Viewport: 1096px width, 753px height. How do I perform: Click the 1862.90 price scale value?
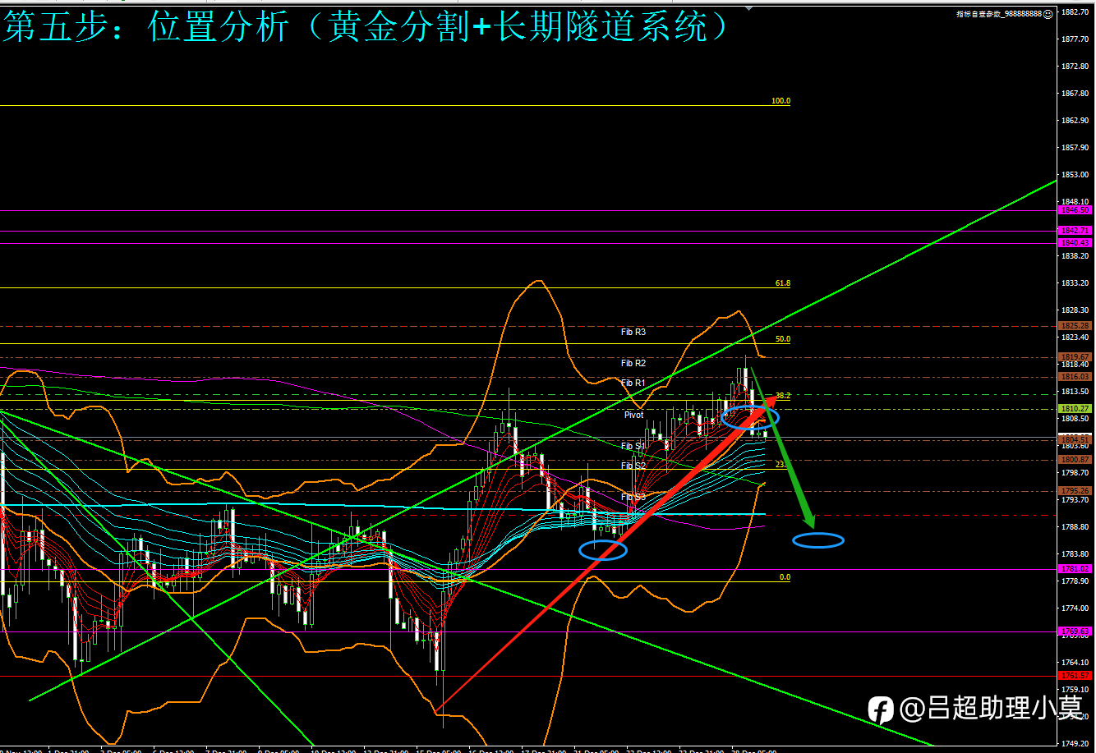[x=1076, y=120]
